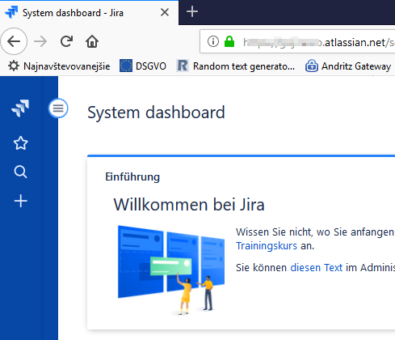Screen dimensions: 395x340
Task: Open the Random text generator bookmark
Action: [x=236, y=66]
